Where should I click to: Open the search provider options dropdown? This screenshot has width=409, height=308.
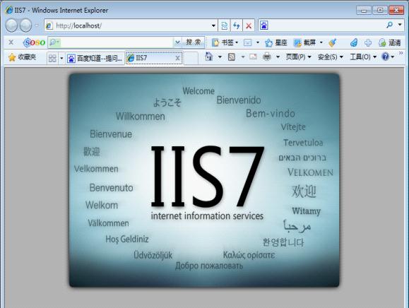pyautogui.click(x=400, y=25)
